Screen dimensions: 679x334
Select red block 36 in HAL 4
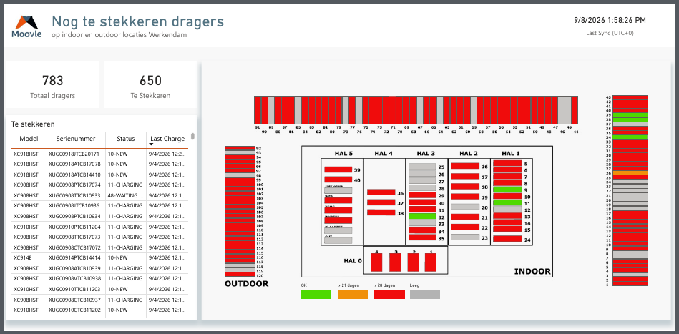[x=381, y=192]
